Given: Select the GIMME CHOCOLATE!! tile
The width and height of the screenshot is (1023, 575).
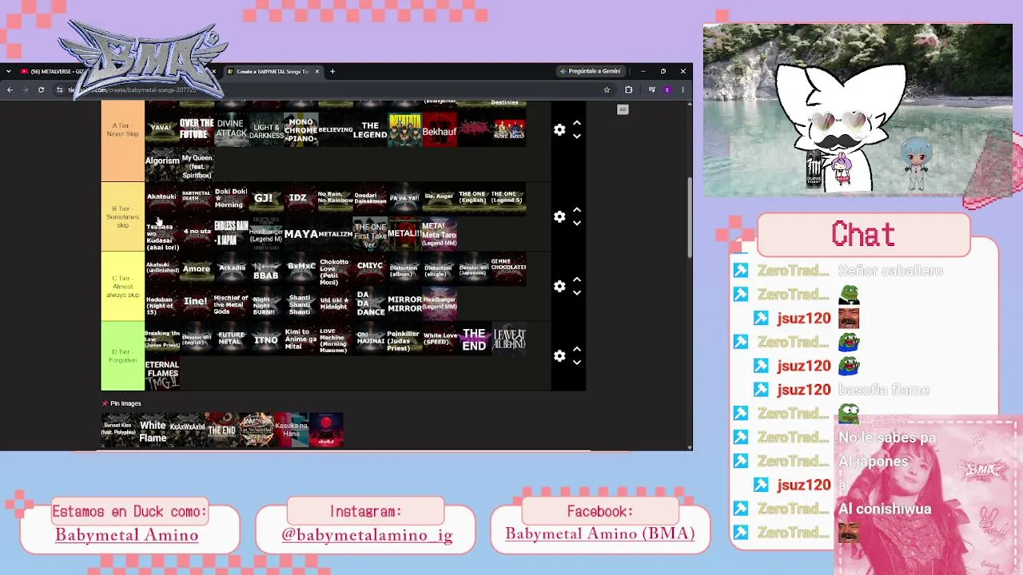Looking at the screenshot, I should (x=509, y=269).
